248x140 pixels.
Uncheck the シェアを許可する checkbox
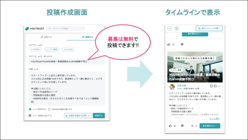[x=30, y=109]
